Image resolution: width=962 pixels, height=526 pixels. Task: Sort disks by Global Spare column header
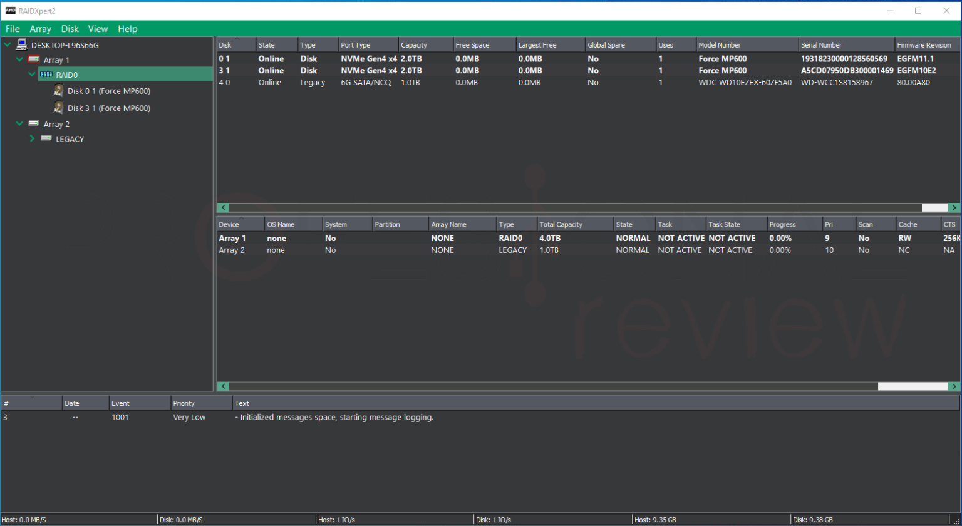620,45
